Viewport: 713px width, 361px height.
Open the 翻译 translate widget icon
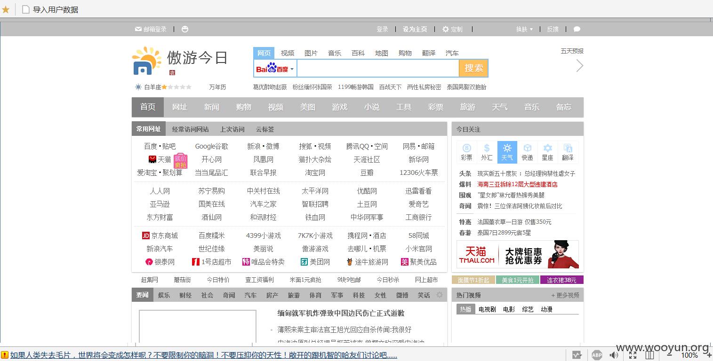568,152
